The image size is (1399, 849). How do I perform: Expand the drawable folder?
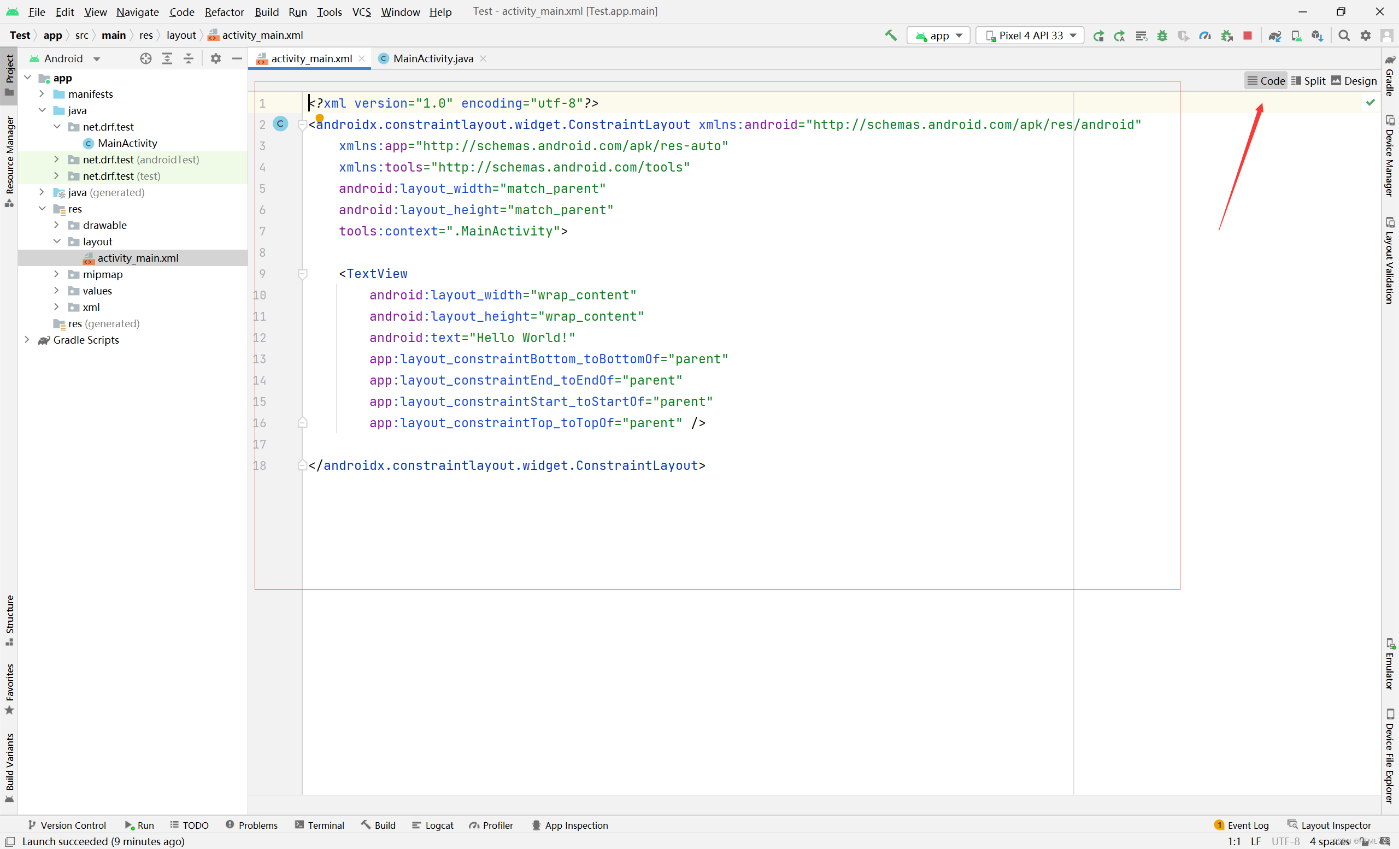tap(56, 225)
